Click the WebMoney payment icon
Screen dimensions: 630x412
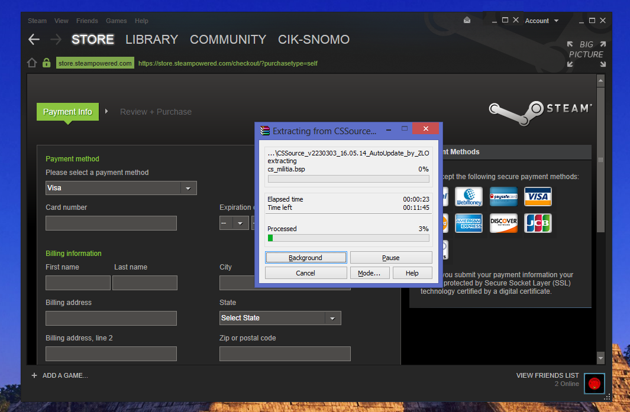(x=469, y=197)
